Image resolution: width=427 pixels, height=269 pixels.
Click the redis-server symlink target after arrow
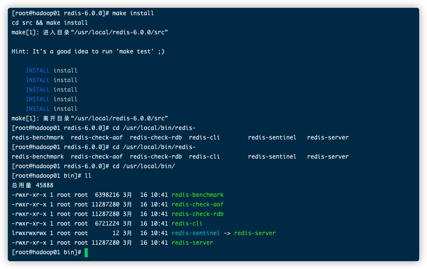pos(255,233)
